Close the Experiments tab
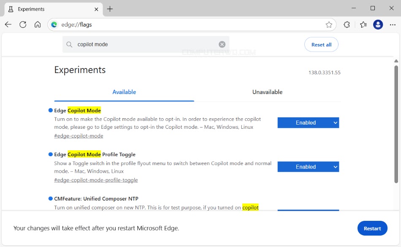This screenshot has height=247, width=401. (96, 9)
